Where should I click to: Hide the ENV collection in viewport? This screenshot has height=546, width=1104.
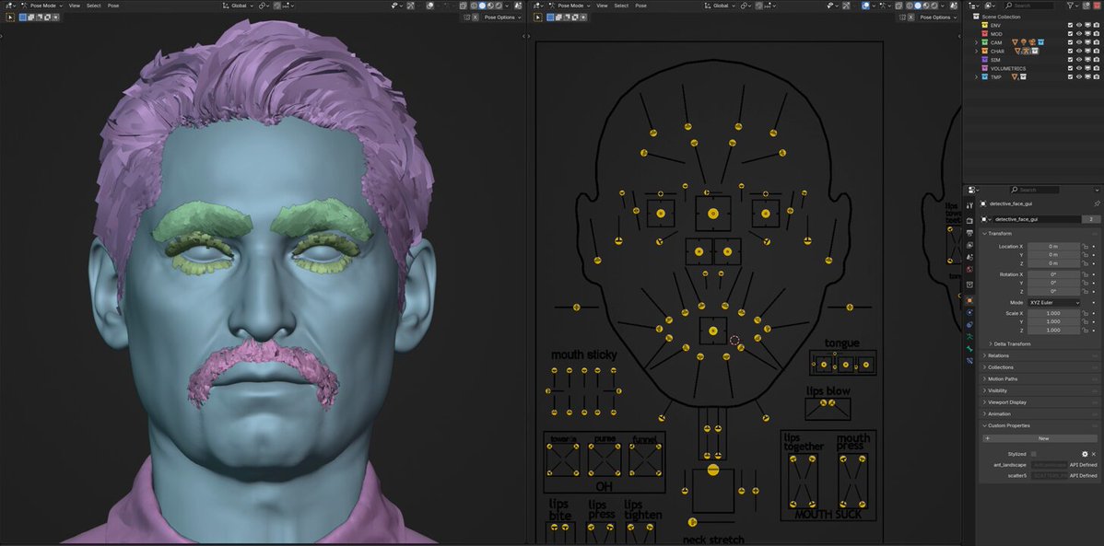coord(1078,26)
